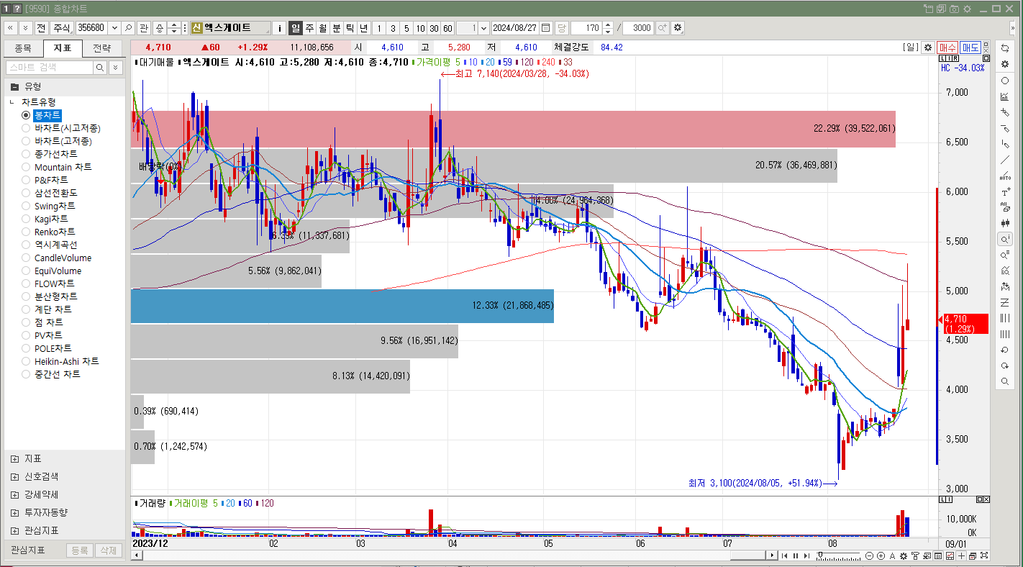This screenshot has width=1023, height=567.
Task: Click the 당 button beside the date
Action: point(561,28)
